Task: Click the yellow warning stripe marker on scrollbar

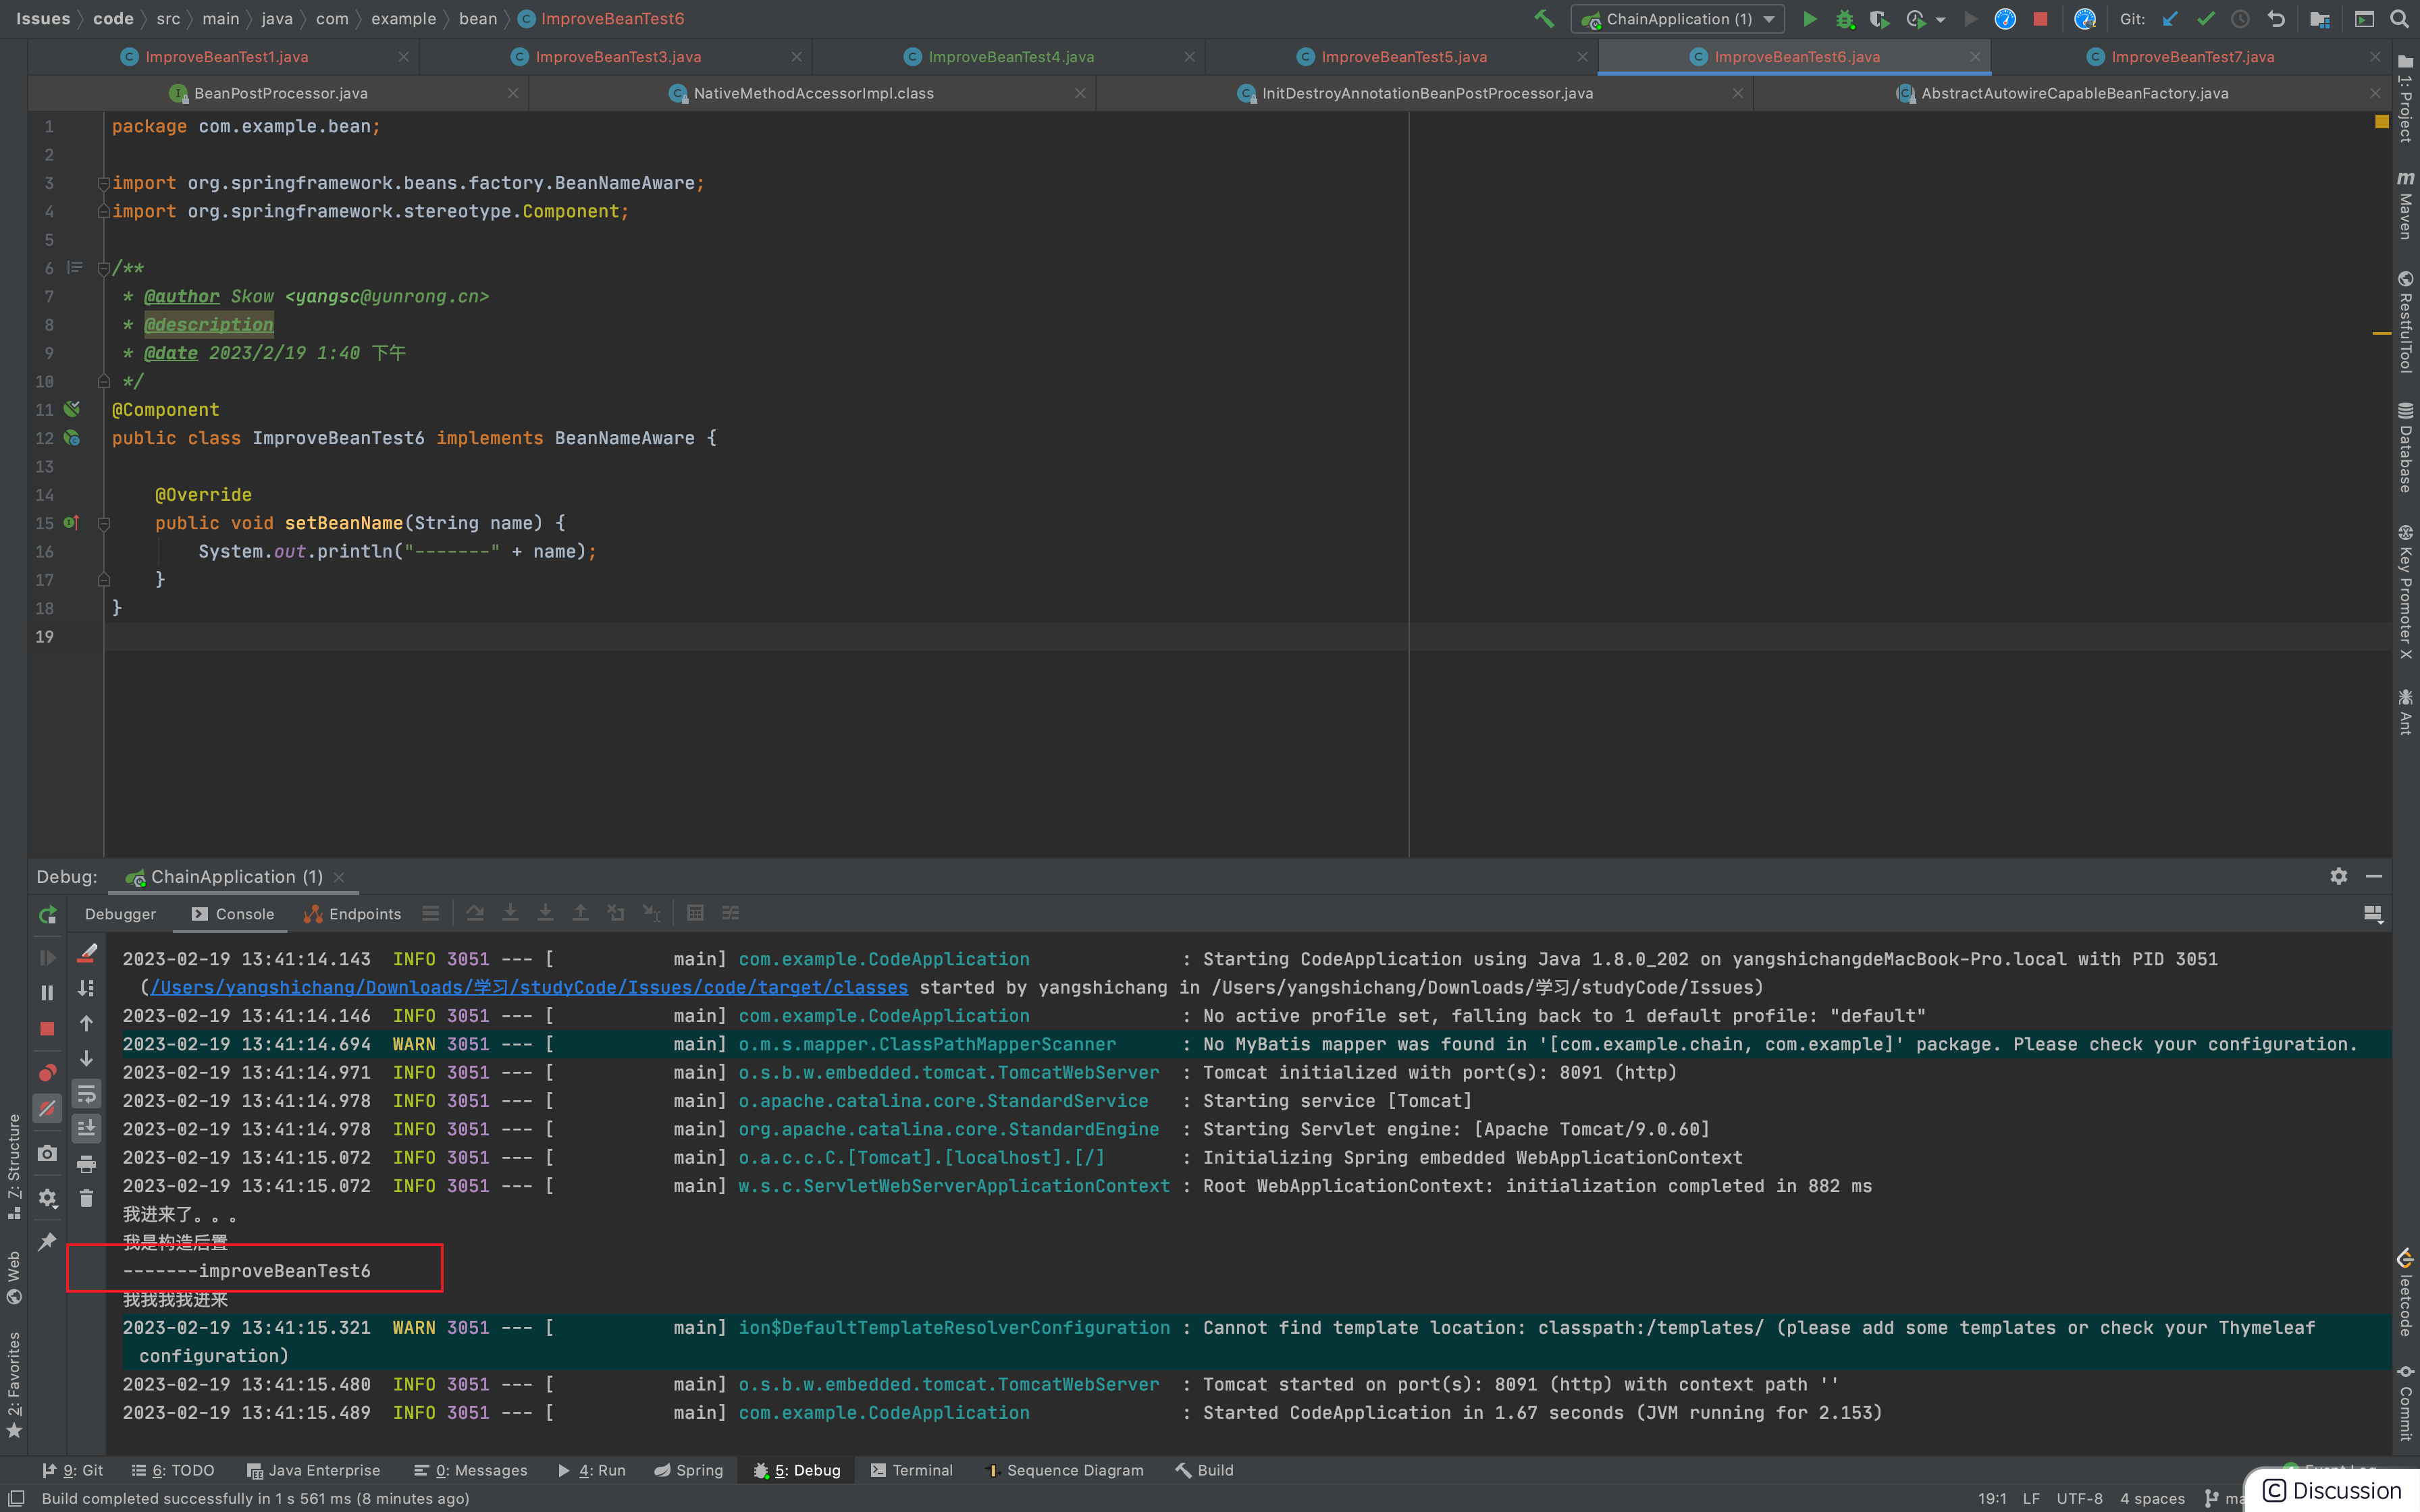Action: click(x=2381, y=333)
